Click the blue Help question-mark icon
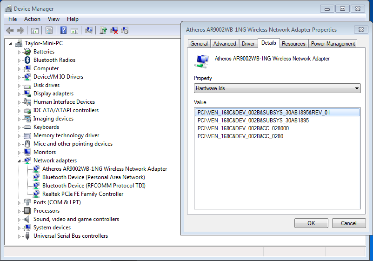Viewport: 373px width, 261px height. (64, 30)
